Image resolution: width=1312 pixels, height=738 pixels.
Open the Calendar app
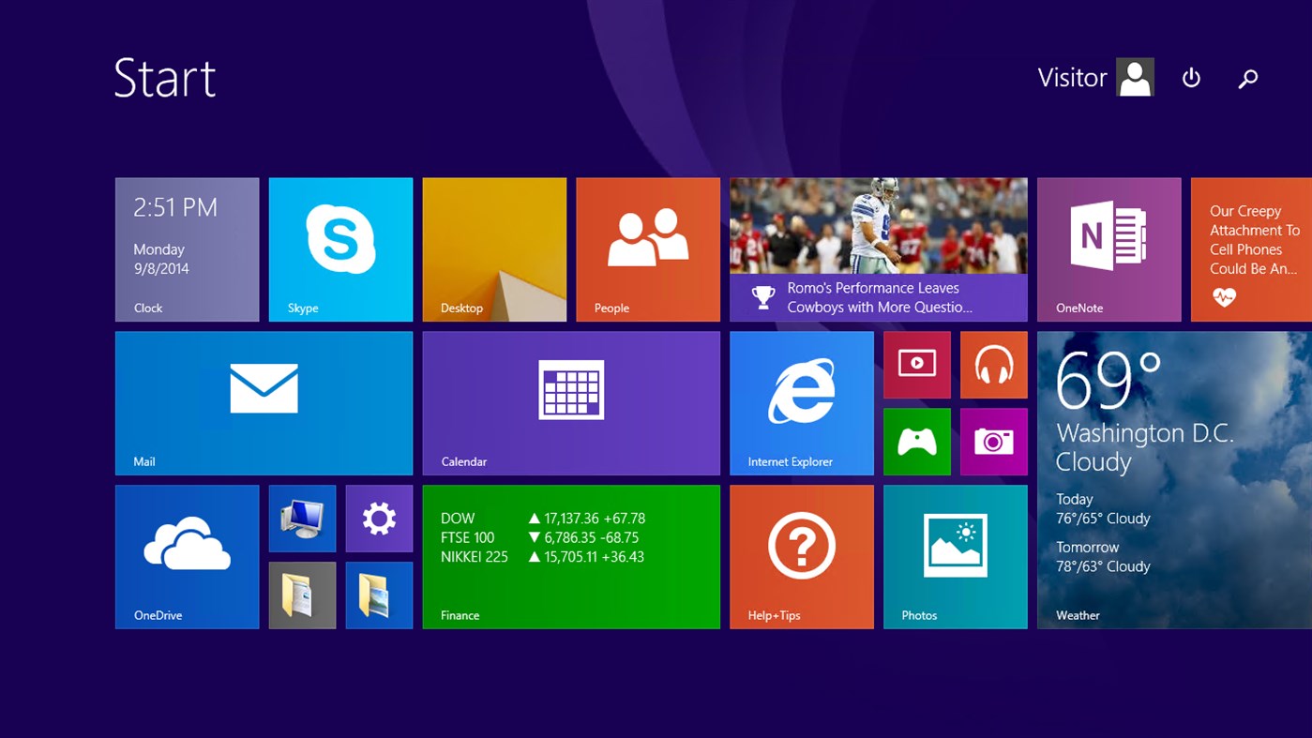click(570, 402)
